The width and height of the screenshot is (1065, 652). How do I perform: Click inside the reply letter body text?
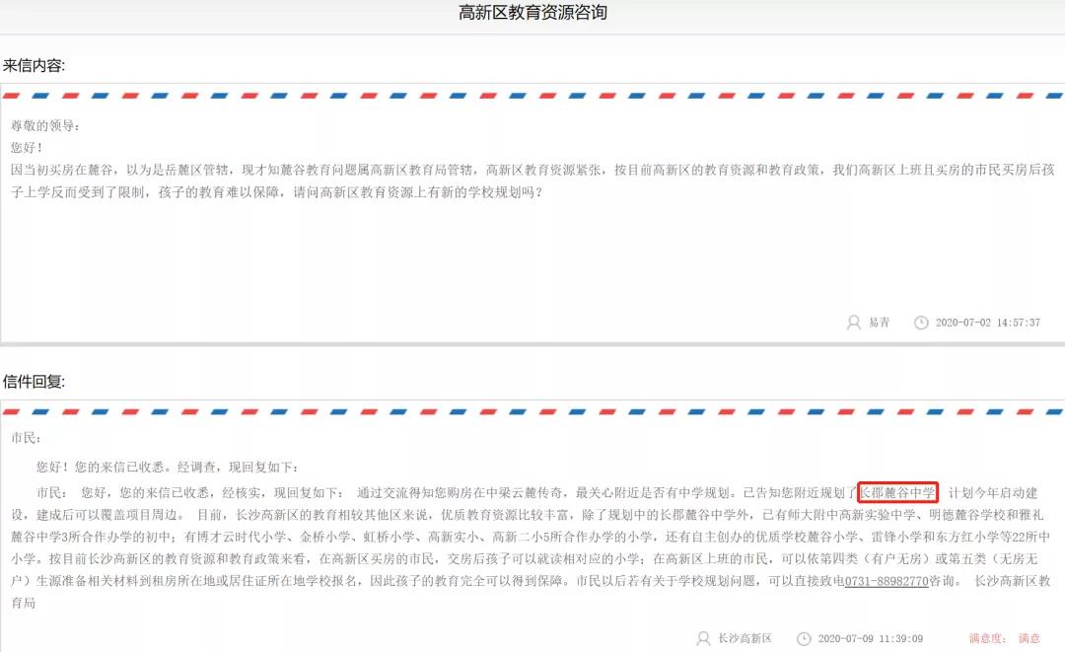[x=493, y=533]
